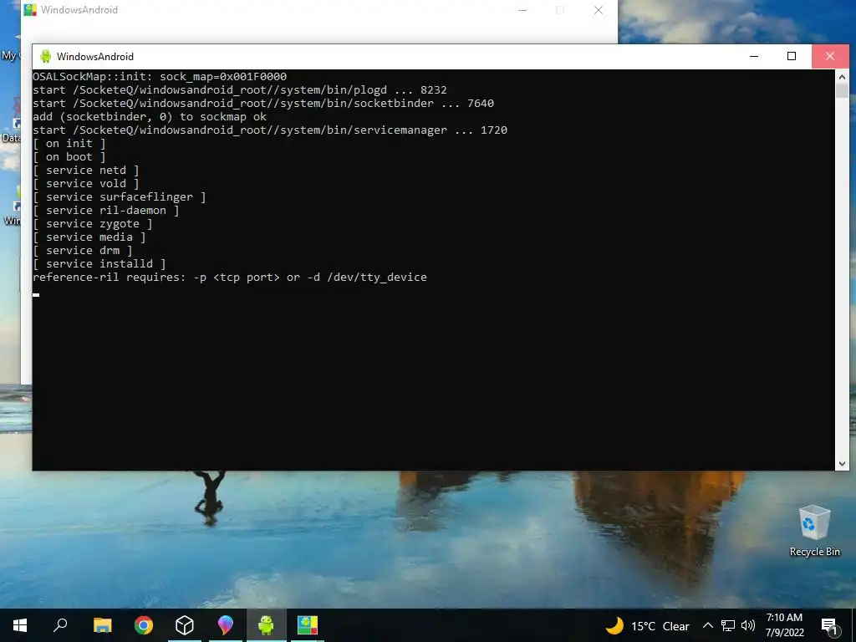This screenshot has width=856, height=642.
Task: Open the Recycle Bin desktop icon
Action: pyautogui.click(x=814, y=531)
